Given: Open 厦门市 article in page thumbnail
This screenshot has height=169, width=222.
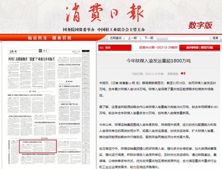Looking at the screenshot, I should [x=69, y=124].
